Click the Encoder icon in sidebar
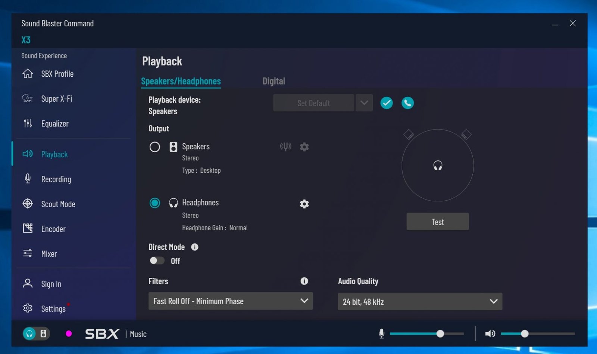The image size is (597, 354). point(28,228)
